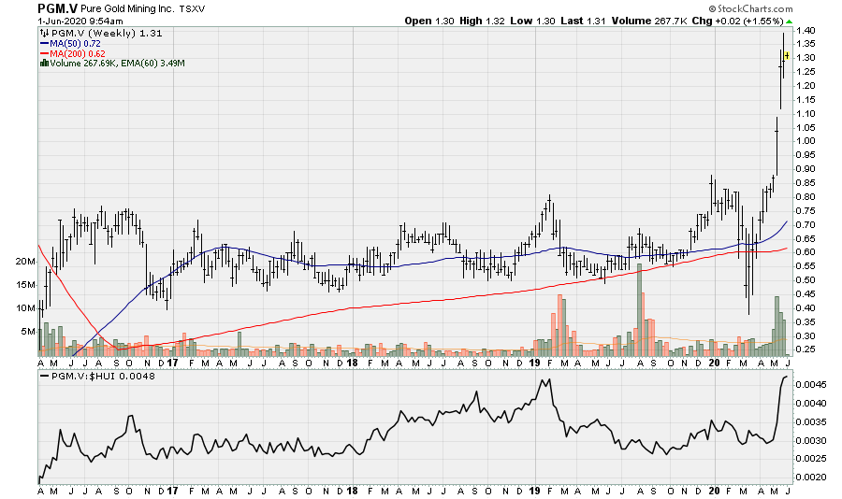Image resolution: width=842 pixels, height=499 pixels.
Task: Click the MA(50) 0.72 legend label
Action: pyautogui.click(x=75, y=44)
